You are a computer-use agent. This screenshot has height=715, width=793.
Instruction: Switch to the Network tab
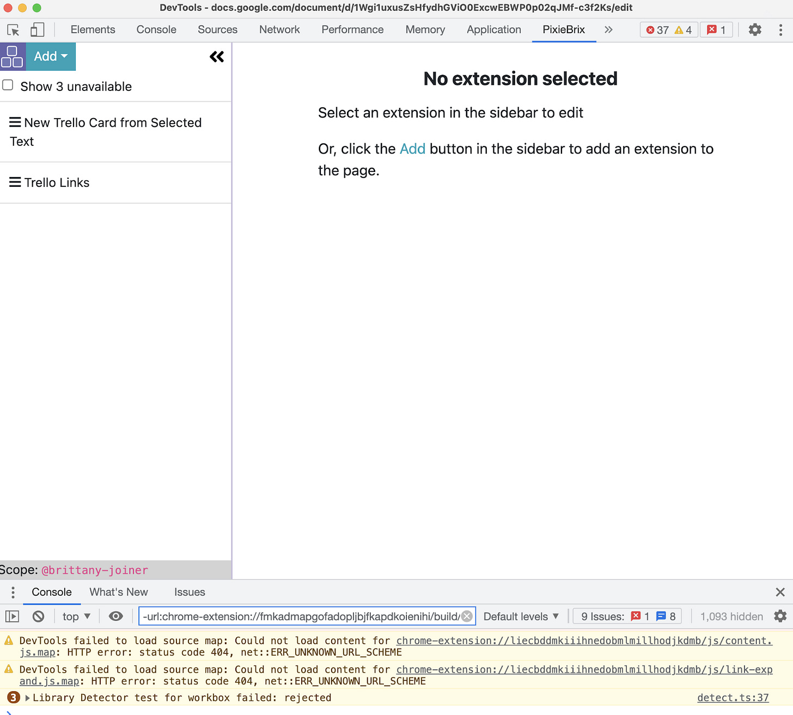279,29
